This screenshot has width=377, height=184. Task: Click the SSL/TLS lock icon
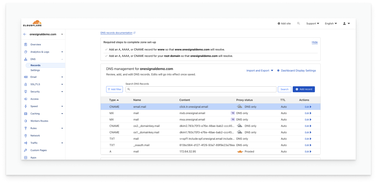pyautogui.click(x=26, y=84)
